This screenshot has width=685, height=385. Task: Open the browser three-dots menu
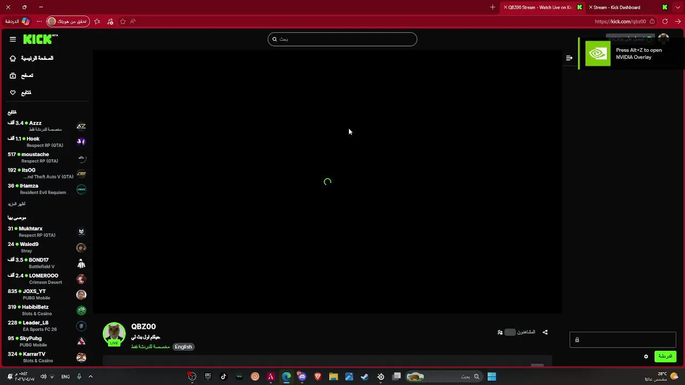pos(39,21)
